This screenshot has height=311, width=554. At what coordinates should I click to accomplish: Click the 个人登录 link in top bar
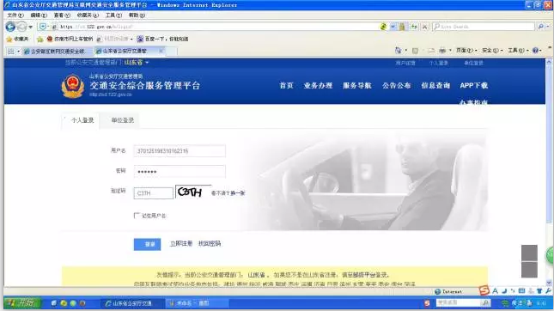(x=439, y=63)
